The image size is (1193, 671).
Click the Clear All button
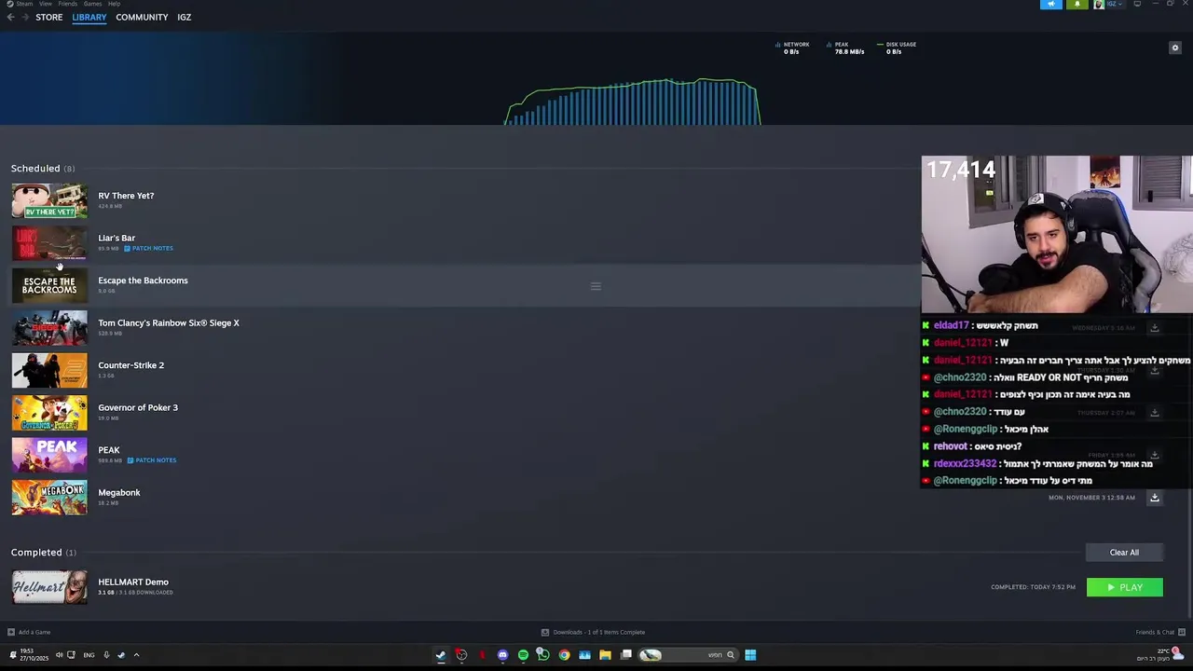(1124, 553)
